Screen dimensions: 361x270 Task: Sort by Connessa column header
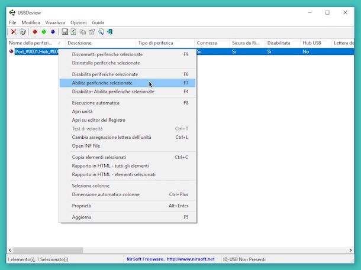pos(212,43)
